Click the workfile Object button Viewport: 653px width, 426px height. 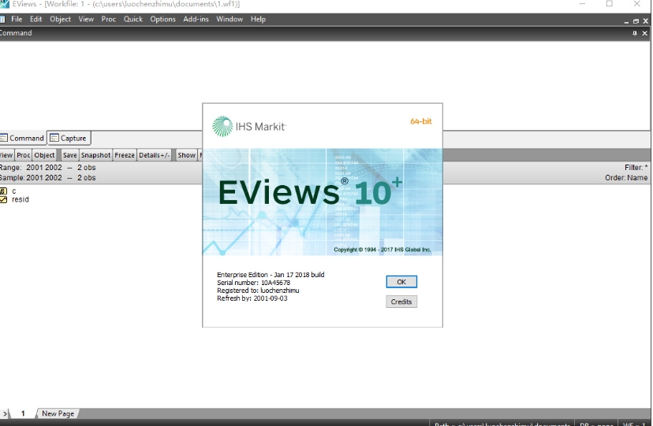[44, 155]
